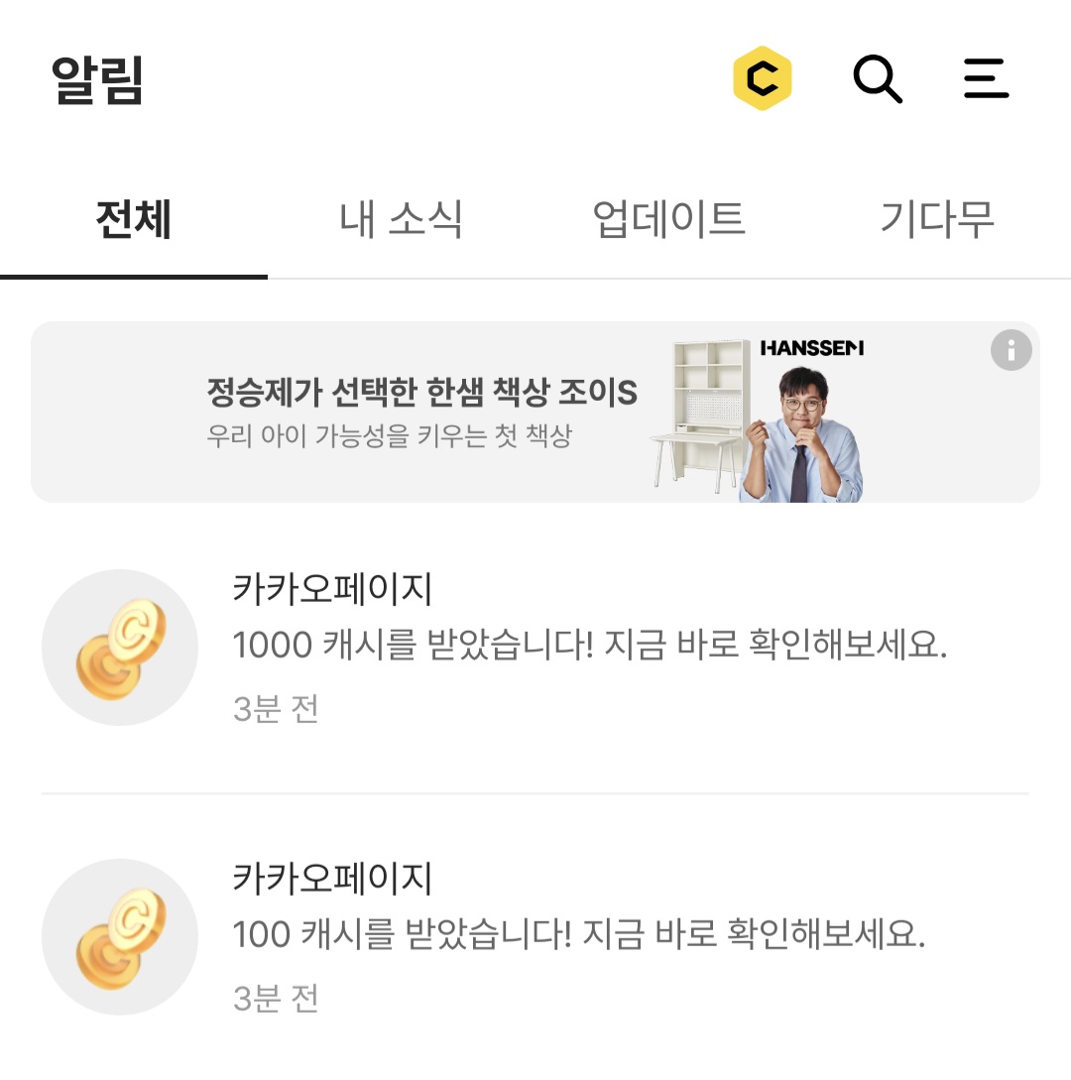This screenshot has width=1071, height=1080.
Task: Open the 1000 캐시를 받았습니다 notification
Action: pos(590,647)
